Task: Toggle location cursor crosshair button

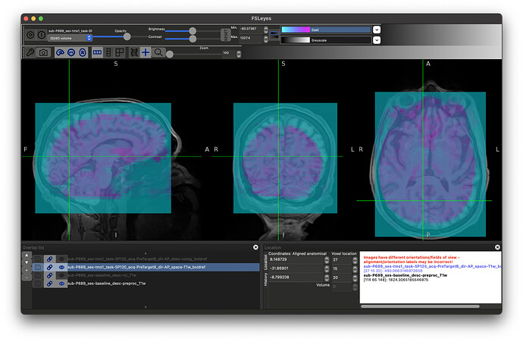Action: click(145, 52)
